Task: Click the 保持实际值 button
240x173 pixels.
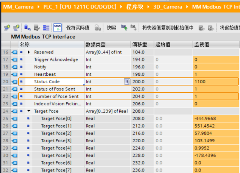Action: (78, 28)
